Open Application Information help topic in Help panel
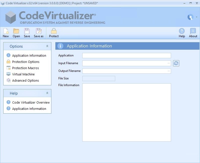The image size is (200, 163). (26, 109)
